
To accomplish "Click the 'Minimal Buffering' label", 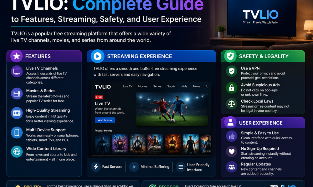I will (x=155, y=167).
